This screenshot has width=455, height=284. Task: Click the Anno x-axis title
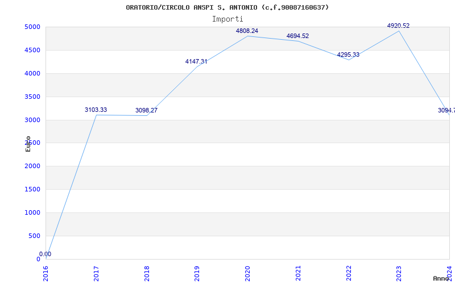point(441,278)
